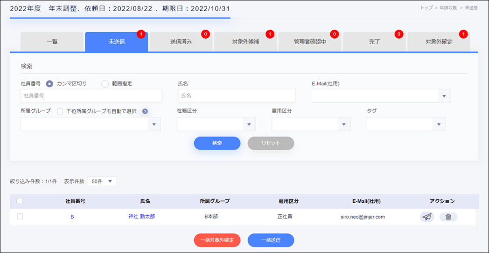Image resolution: width=489 pixels, height=253 pixels.
Task: Click the help question mark icon beside 所属グループ
Action: click(x=145, y=111)
